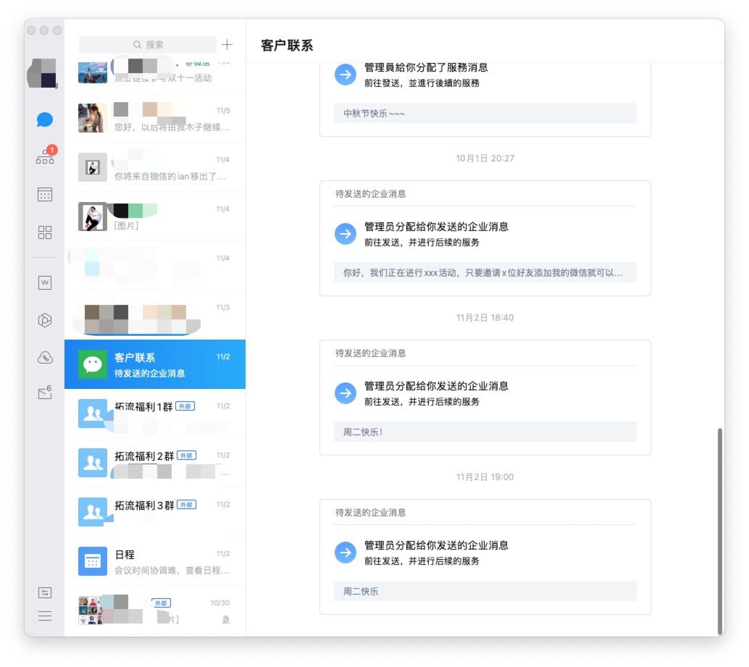Open the toolbox icon above the hamburger menu
The width and height of the screenshot is (749, 667).
click(x=44, y=592)
